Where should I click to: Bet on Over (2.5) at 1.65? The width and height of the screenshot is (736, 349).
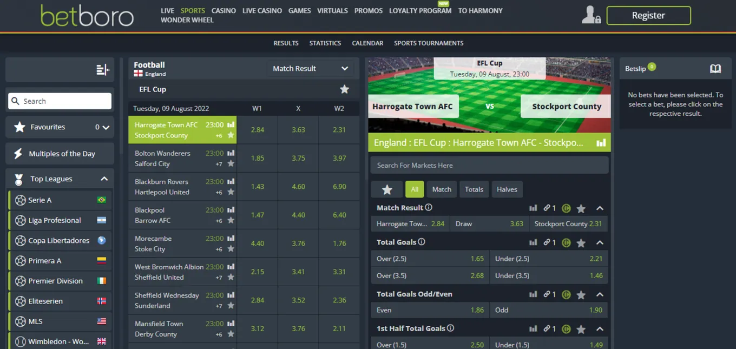pos(430,259)
